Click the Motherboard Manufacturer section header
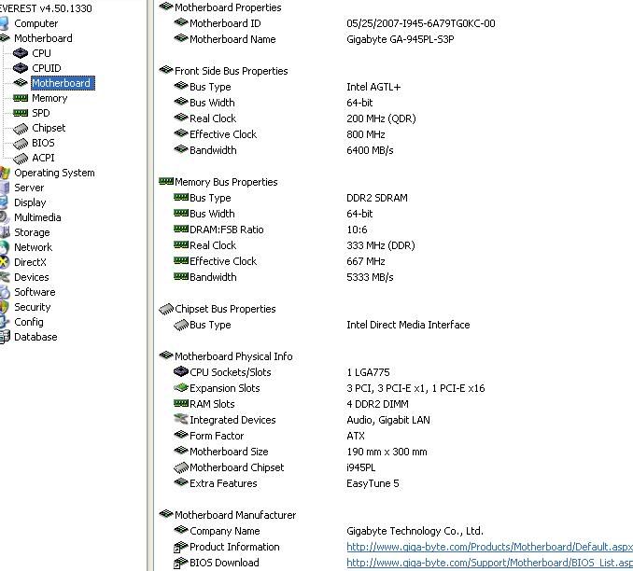 pyautogui.click(x=235, y=515)
